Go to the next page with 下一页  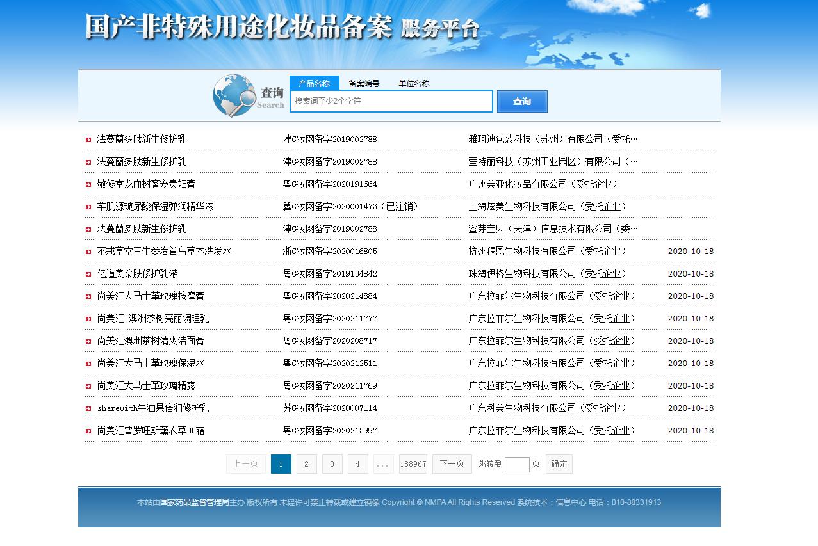point(451,464)
